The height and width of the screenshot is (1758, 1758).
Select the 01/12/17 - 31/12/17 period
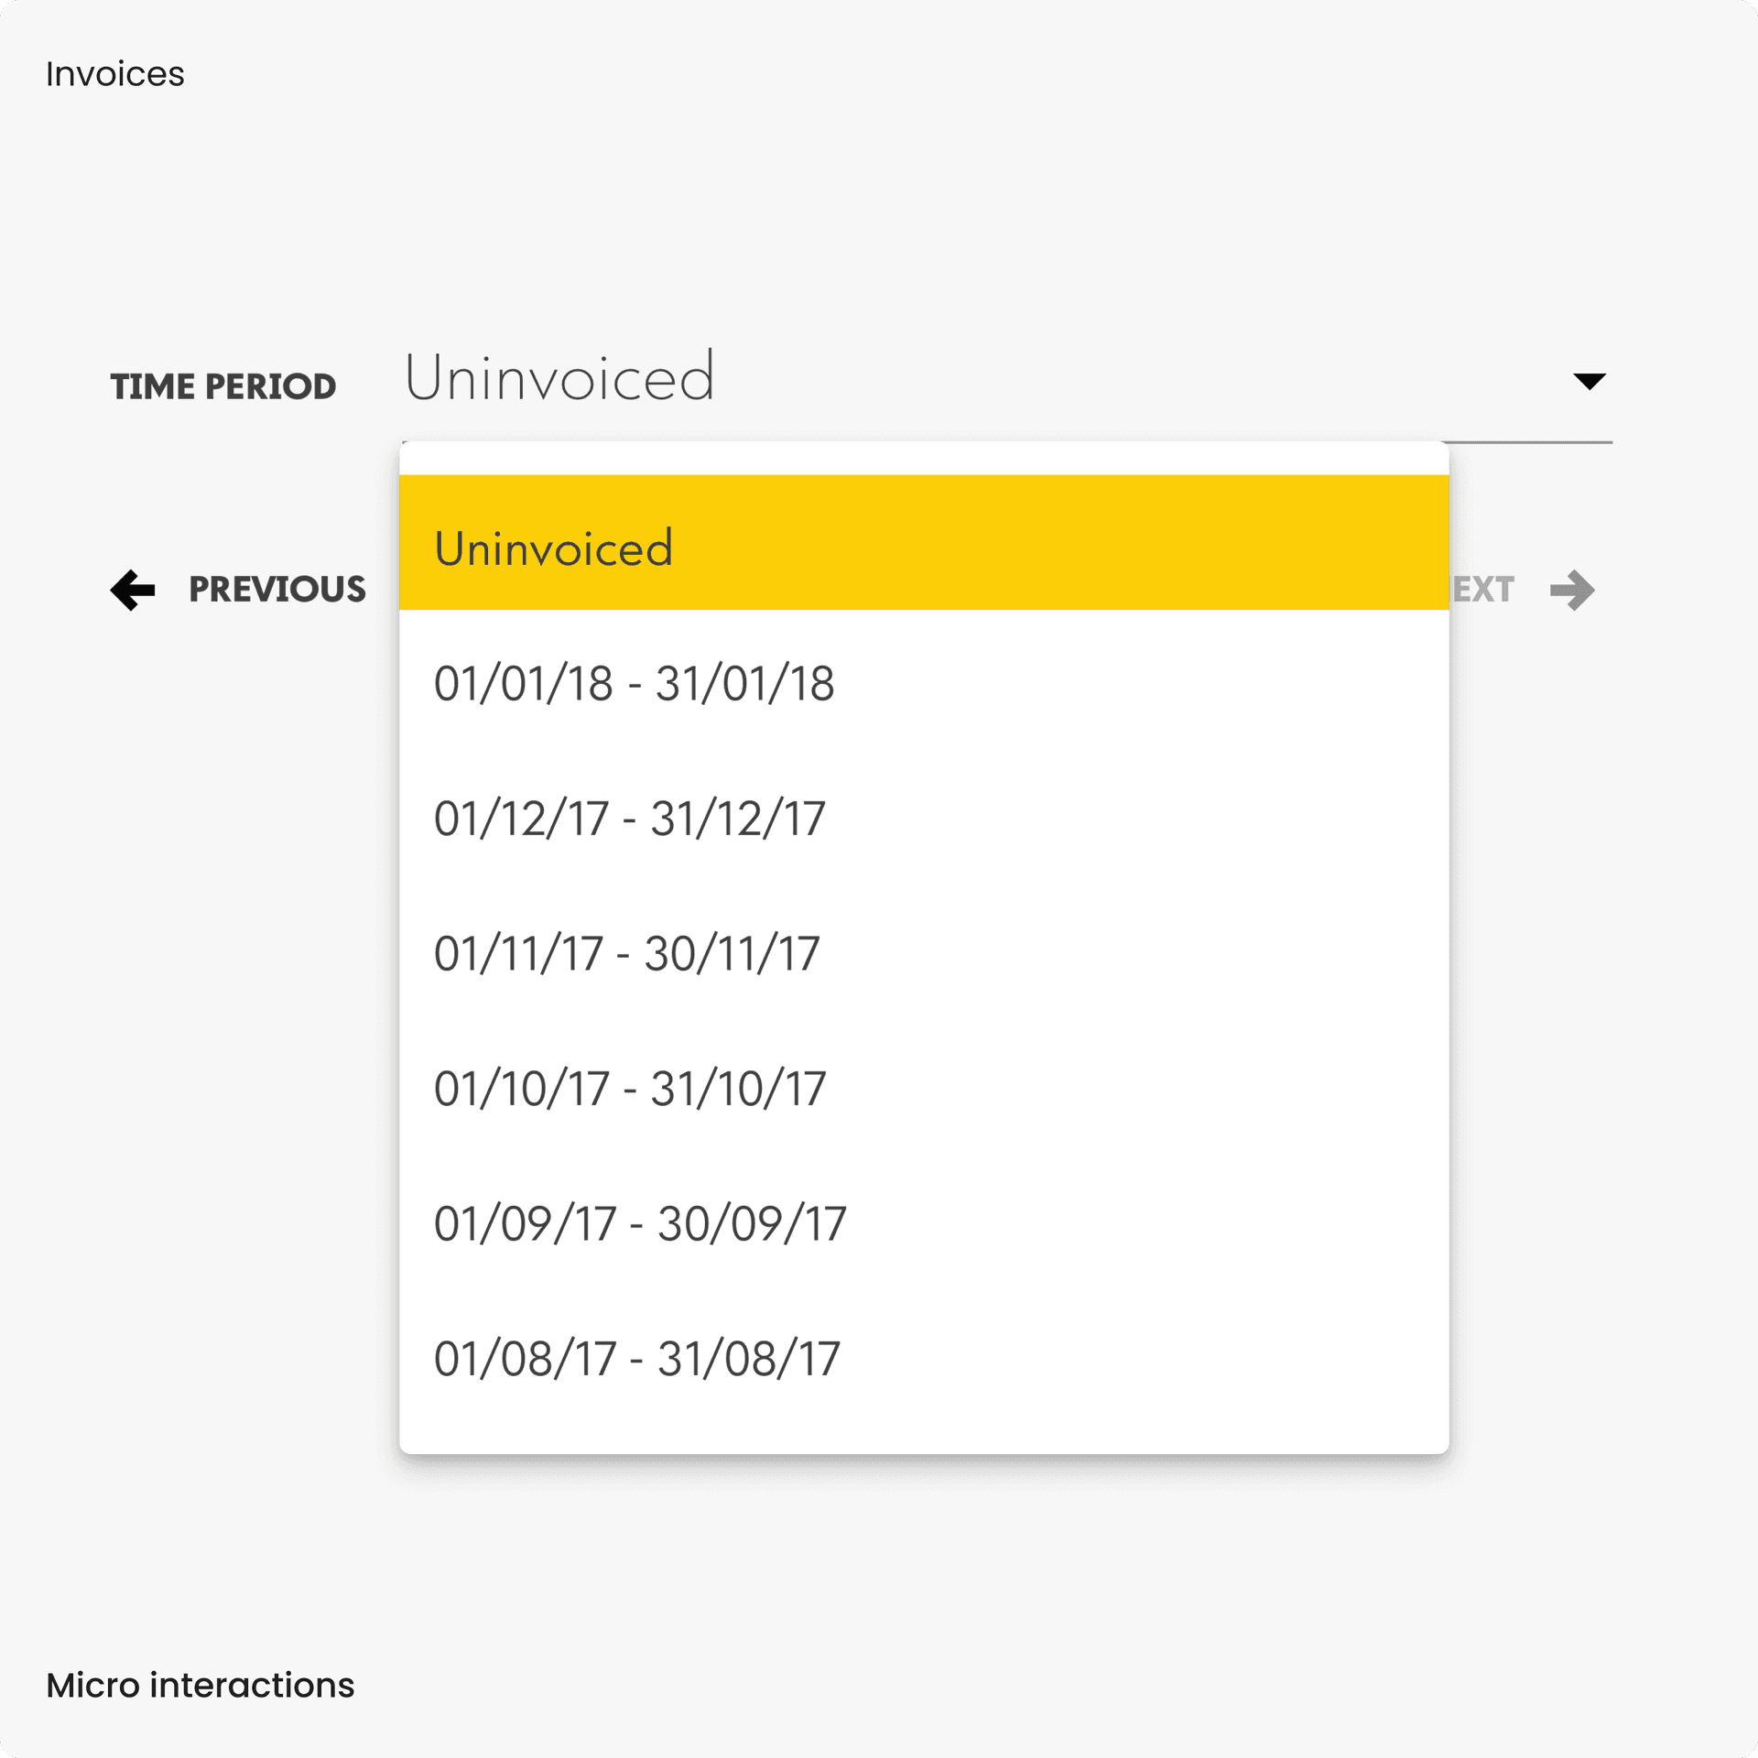630,818
